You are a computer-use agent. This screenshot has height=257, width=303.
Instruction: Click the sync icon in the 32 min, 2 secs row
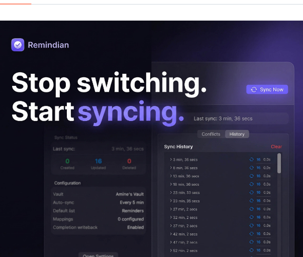tap(251, 217)
